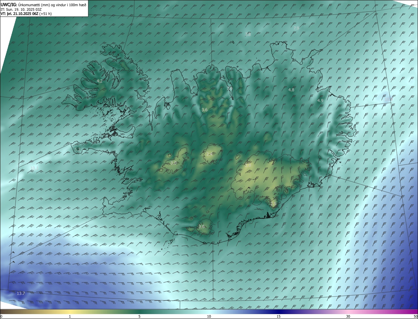Image resolution: width=418 pixels, height=319 pixels.
Task: Click the 3.6 value in northern Iceland
Action: coord(204,110)
